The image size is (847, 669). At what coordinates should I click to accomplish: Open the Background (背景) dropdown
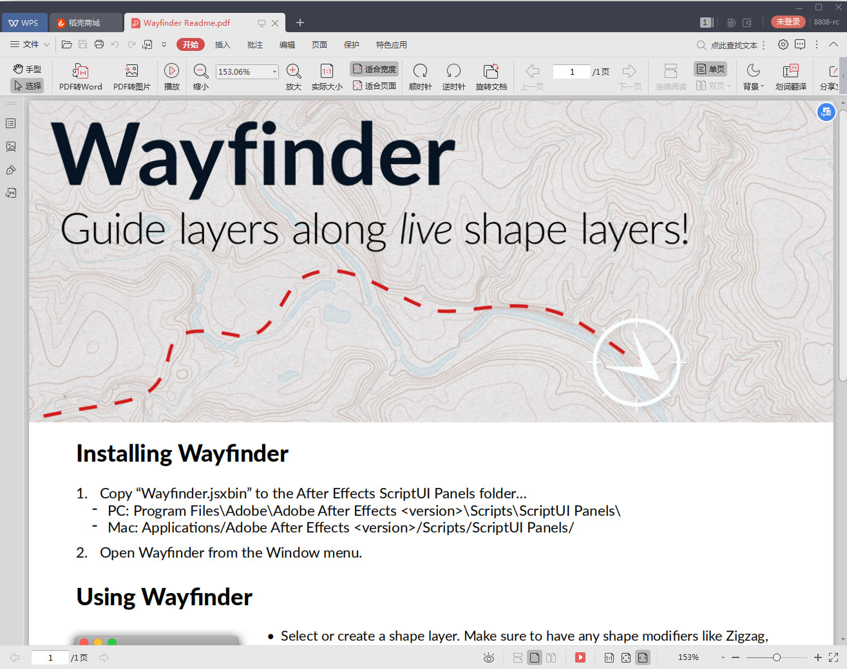[753, 77]
